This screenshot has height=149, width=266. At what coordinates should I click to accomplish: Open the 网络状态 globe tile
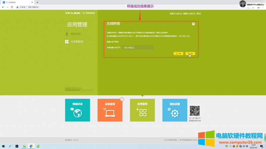click(77, 111)
